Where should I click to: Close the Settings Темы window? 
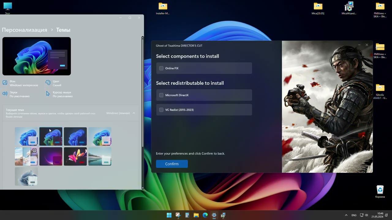coord(139,18)
